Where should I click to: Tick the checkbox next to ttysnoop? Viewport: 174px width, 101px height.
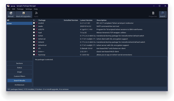point(34,55)
